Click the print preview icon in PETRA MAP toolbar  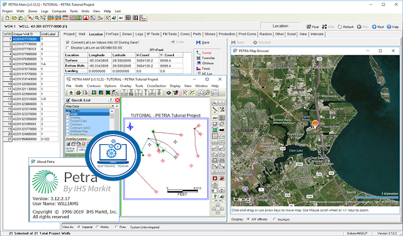[86, 93]
